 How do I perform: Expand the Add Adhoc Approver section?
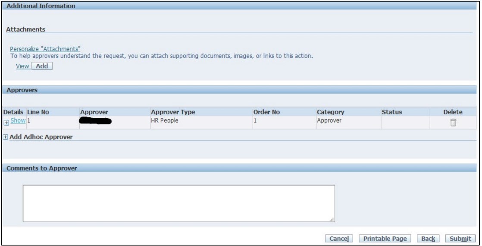pos(5,137)
